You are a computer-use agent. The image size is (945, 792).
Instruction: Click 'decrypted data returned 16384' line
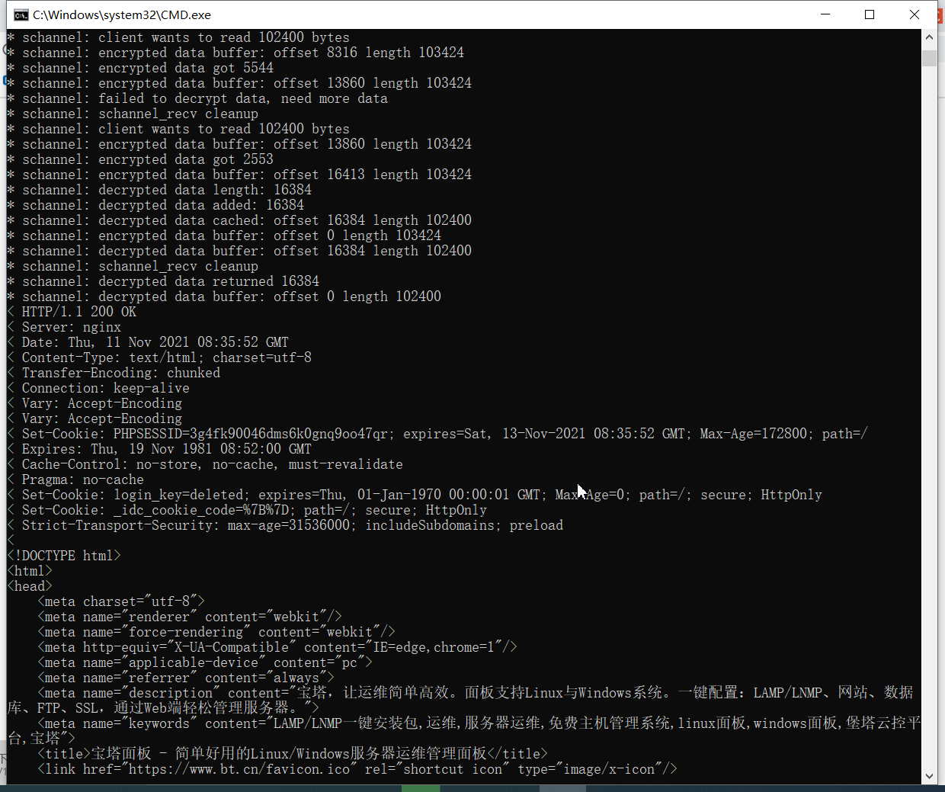pos(163,281)
